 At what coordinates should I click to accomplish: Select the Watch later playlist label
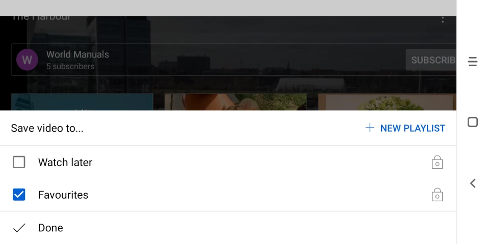pyautogui.click(x=65, y=162)
